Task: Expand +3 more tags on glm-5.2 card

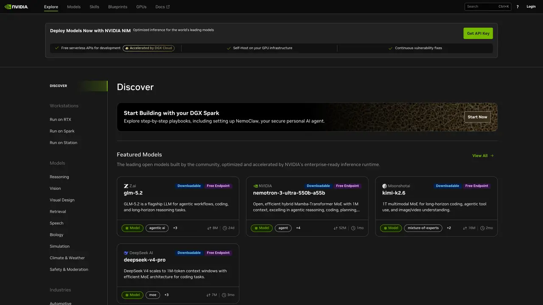Action: click(x=175, y=228)
